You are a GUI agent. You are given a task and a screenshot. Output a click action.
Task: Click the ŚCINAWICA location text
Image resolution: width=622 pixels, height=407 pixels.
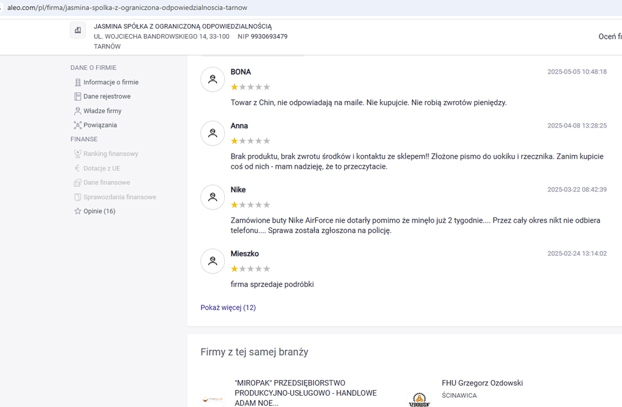click(x=459, y=396)
